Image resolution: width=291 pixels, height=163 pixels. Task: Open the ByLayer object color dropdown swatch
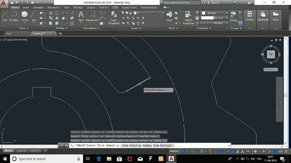click(x=214, y=13)
